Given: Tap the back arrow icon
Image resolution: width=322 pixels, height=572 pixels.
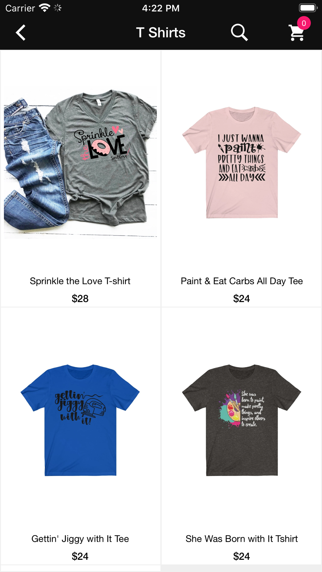Looking at the screenshot, I should click(21, 32).
